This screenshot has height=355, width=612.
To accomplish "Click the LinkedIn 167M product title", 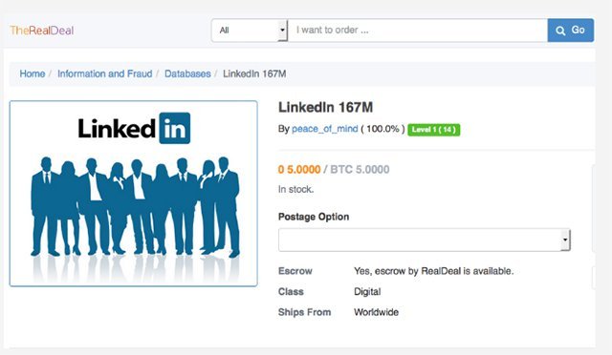I will point(325,107).
